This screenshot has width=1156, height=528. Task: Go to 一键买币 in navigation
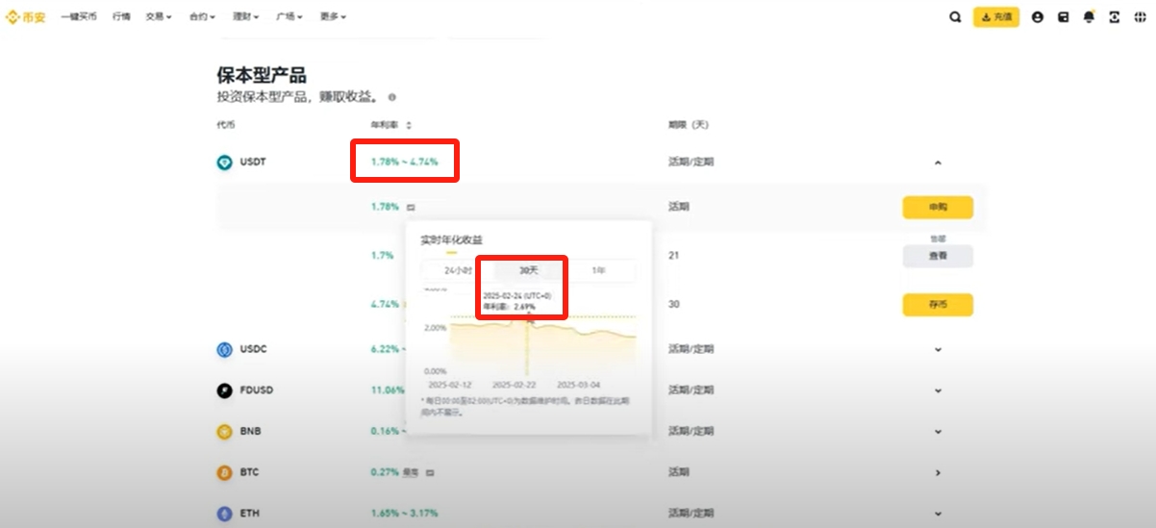79,16
